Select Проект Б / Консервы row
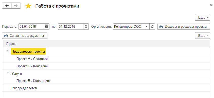This screenshot has height=98, width=214. point(106,66)
